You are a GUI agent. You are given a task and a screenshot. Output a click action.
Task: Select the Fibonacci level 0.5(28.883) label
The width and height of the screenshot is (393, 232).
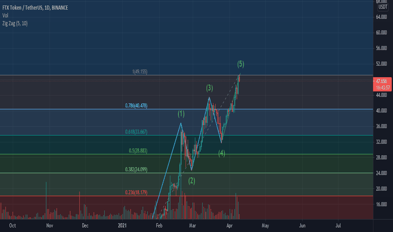[138, 151]
